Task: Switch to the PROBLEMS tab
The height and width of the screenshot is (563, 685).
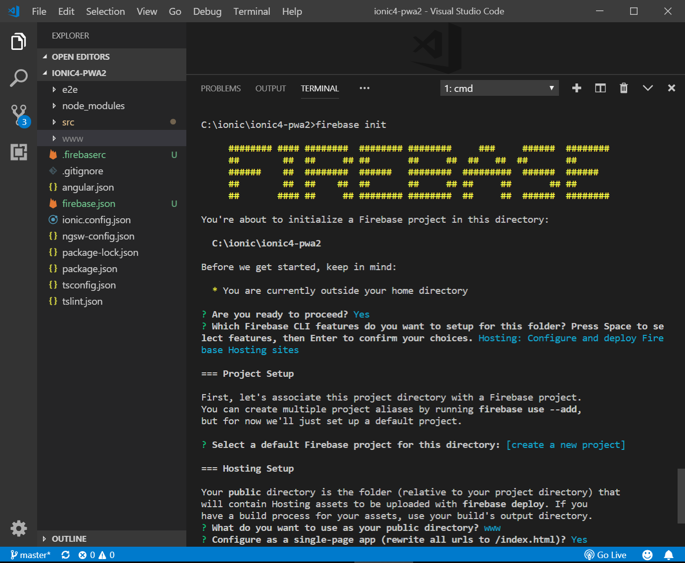Action: (220, 88)
